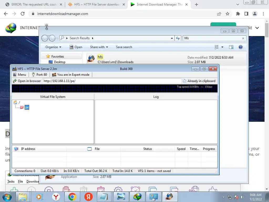Screen dimensions: 269x202
Task: Click the Search Results breadcrumb in Explorer
Action: coord(80,38)
